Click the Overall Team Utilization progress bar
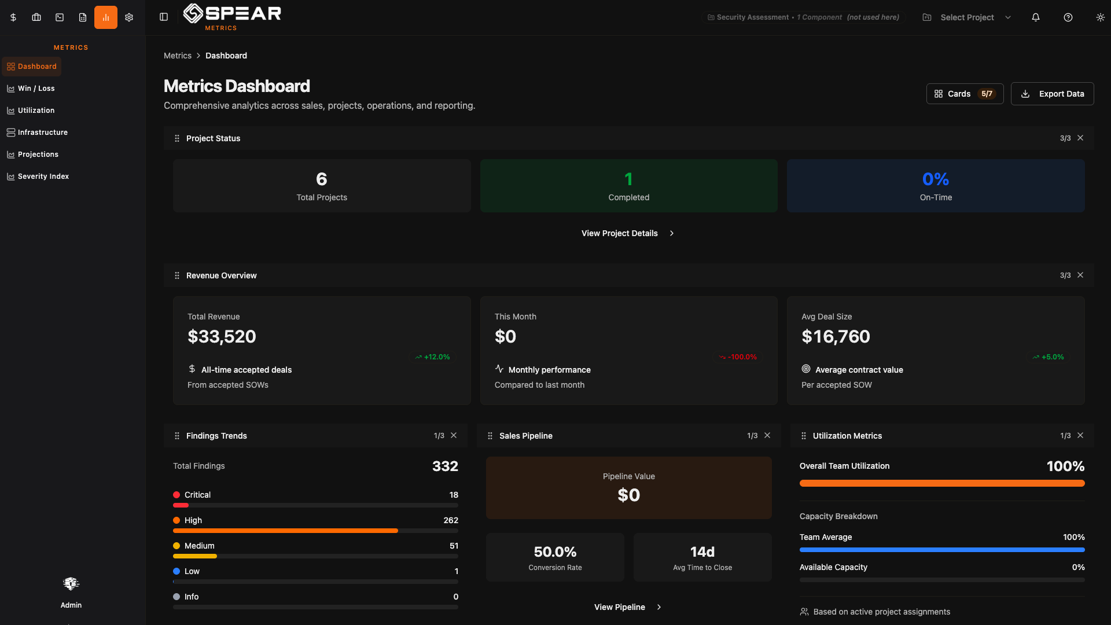The height and width of the screenshot is (625, 1111). 942,483
